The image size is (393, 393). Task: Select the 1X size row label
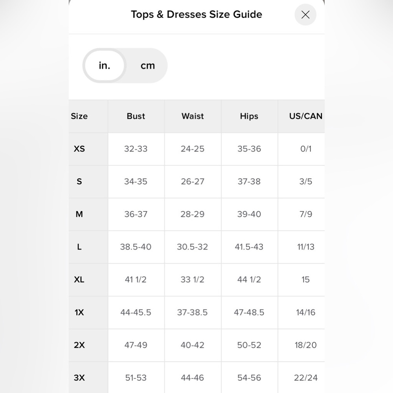point(79,312)
